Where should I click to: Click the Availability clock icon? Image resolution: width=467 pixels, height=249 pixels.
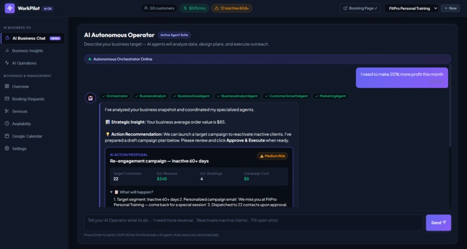[7, 124]
